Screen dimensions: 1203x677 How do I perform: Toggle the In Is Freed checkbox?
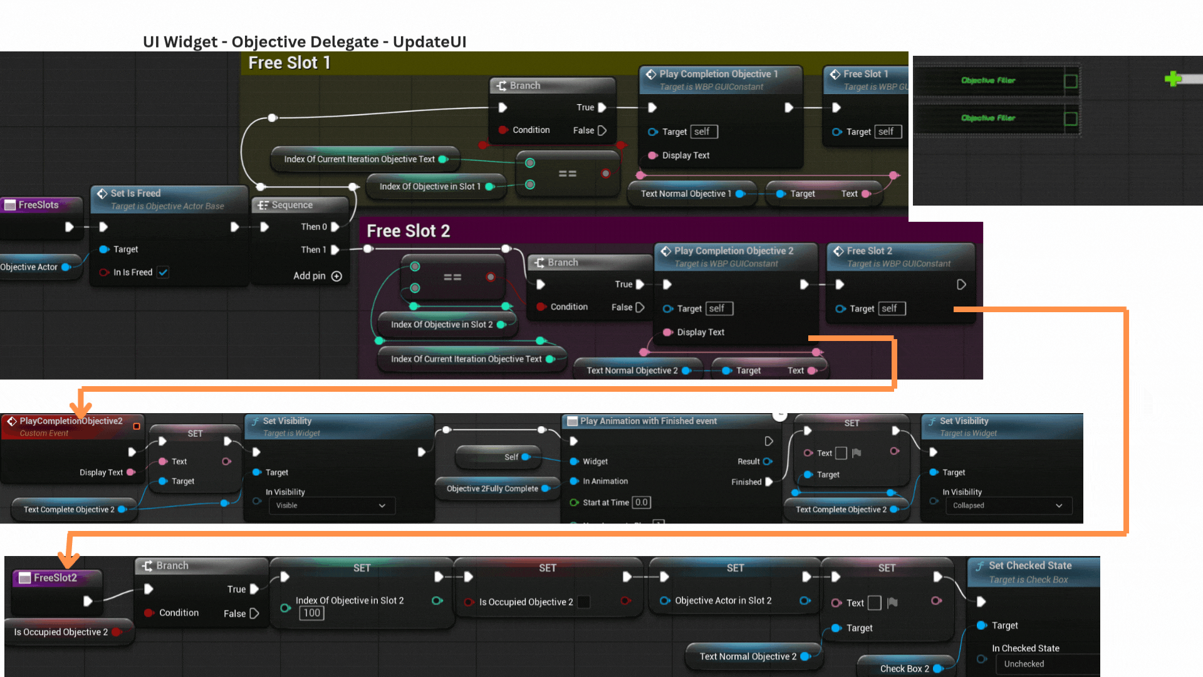click(x=163, y=273)
